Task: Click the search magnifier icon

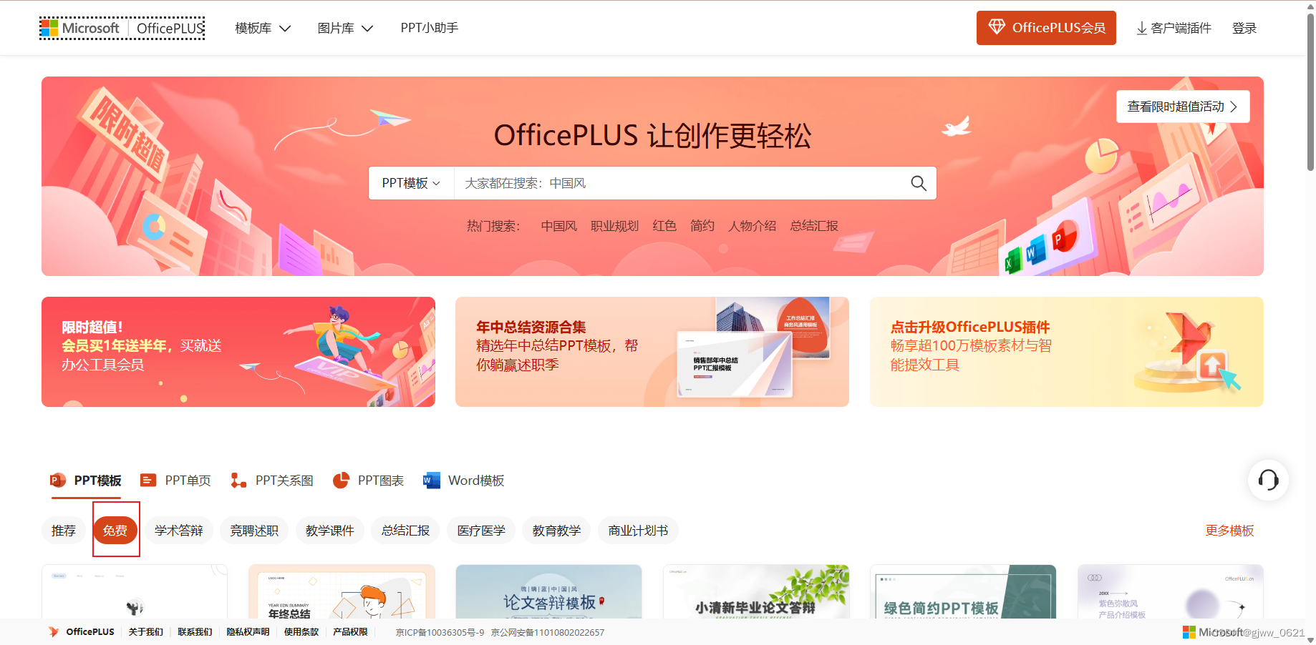Action: coord(919,183)
